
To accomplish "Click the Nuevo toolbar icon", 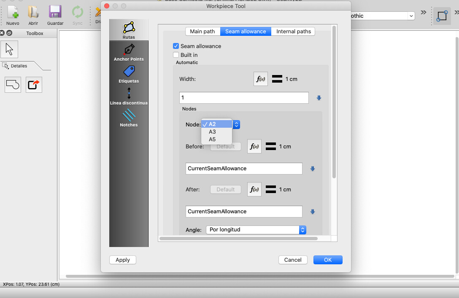I will (x=13, y=16).
